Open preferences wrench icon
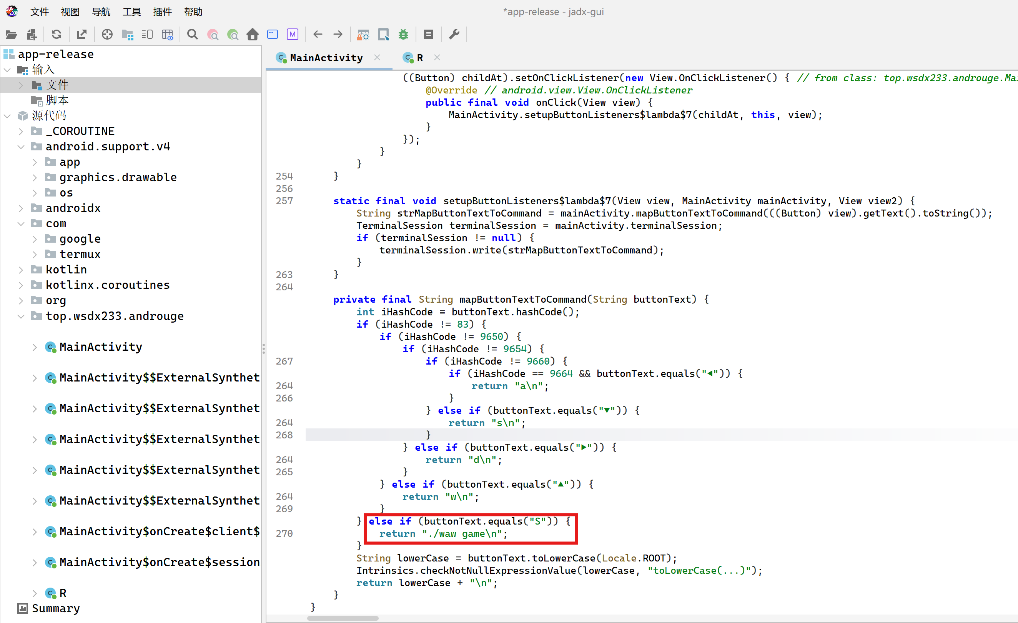This screenshot has width=1018, height=623. tap(454, 34)
